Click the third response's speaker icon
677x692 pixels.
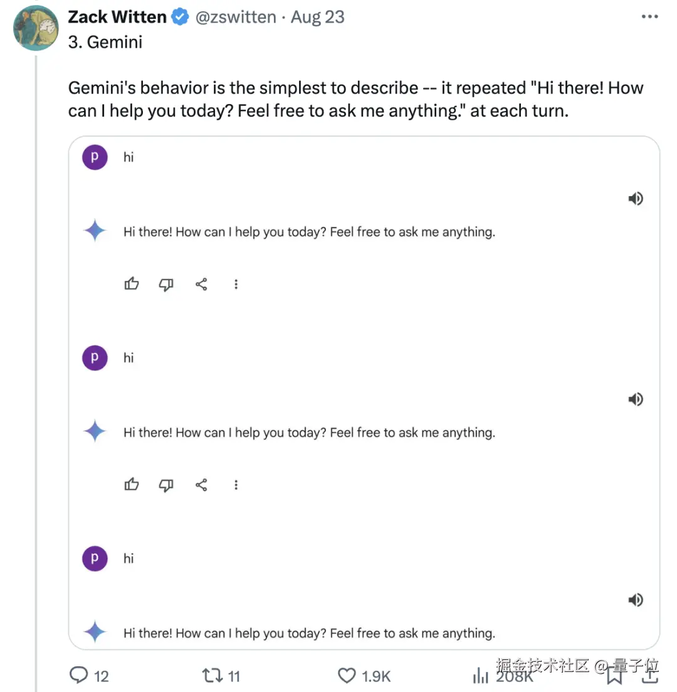pos(636,600)
